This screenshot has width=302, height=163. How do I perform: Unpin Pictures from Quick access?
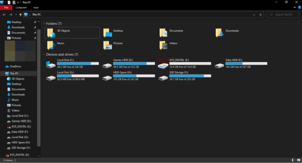tap(35, 38)
